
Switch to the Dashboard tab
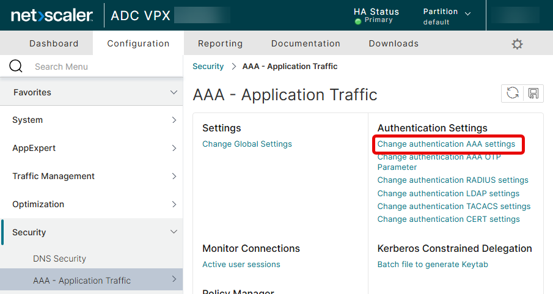pos(54,43)
